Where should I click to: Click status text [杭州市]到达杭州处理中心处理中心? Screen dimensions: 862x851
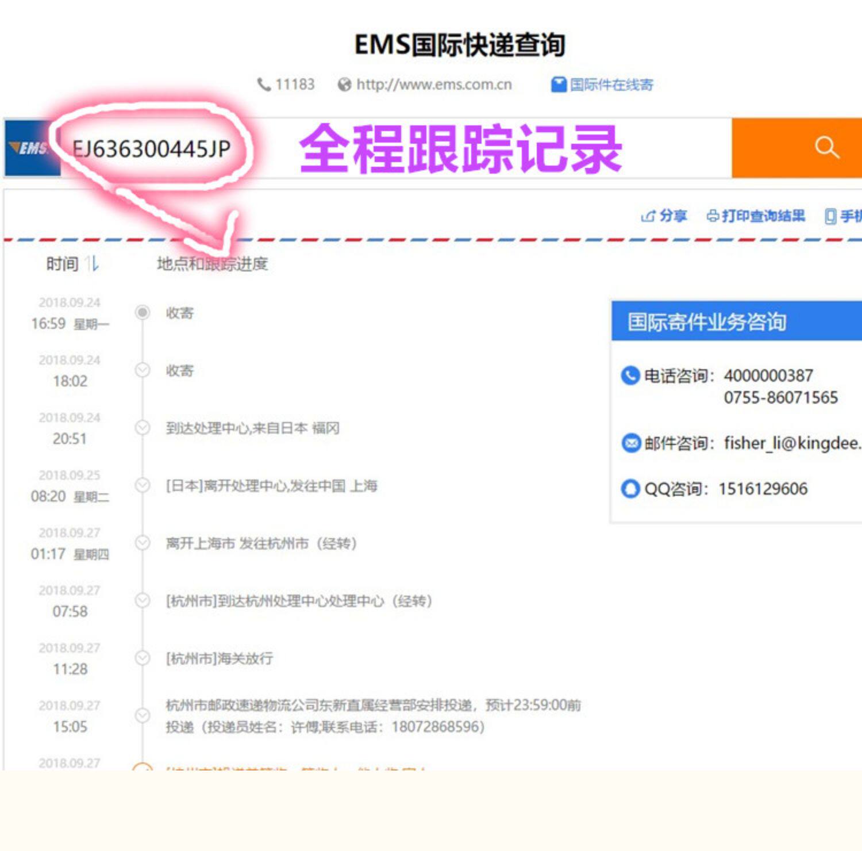click(275, 601)
